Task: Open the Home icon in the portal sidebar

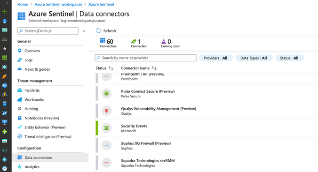Action: [5, 21]
